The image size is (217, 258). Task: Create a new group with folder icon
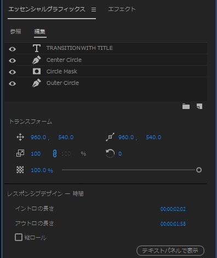point(186,106)
